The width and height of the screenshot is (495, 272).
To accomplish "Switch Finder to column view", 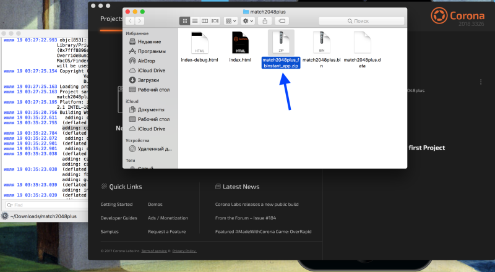I will pos(205,21).
